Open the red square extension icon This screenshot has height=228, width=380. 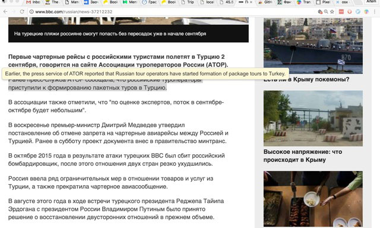pyautogui.click(x=341, y=12)
